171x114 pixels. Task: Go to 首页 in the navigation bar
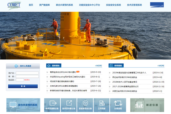(31, 5)
